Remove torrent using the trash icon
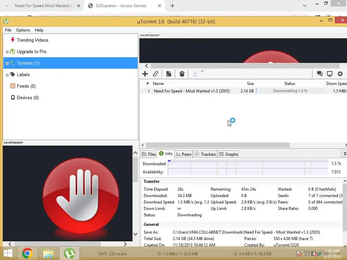 [x=182, y=74]
